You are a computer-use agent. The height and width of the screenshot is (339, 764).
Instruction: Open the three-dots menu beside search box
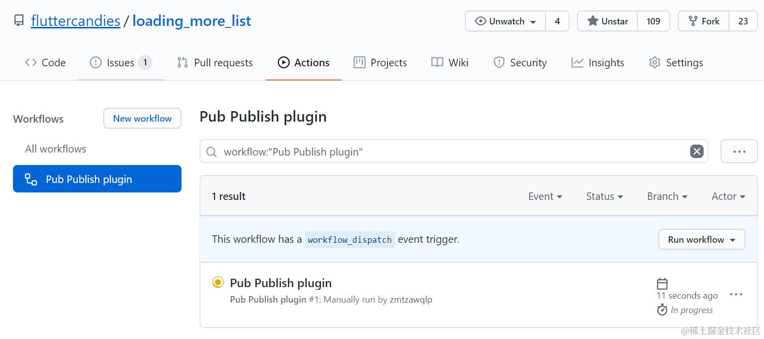[x=739, y=152]
